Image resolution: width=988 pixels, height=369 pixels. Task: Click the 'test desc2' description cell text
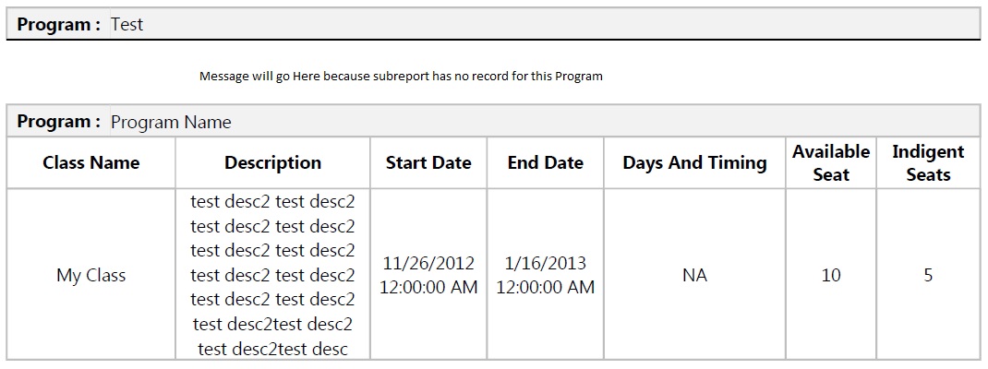(x=272, y=275)
